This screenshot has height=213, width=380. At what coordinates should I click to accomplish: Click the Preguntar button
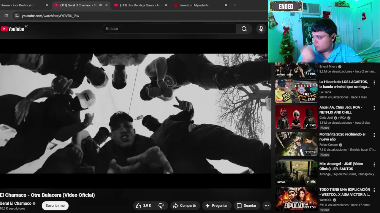pyautogui.click(x=216, y=206)
